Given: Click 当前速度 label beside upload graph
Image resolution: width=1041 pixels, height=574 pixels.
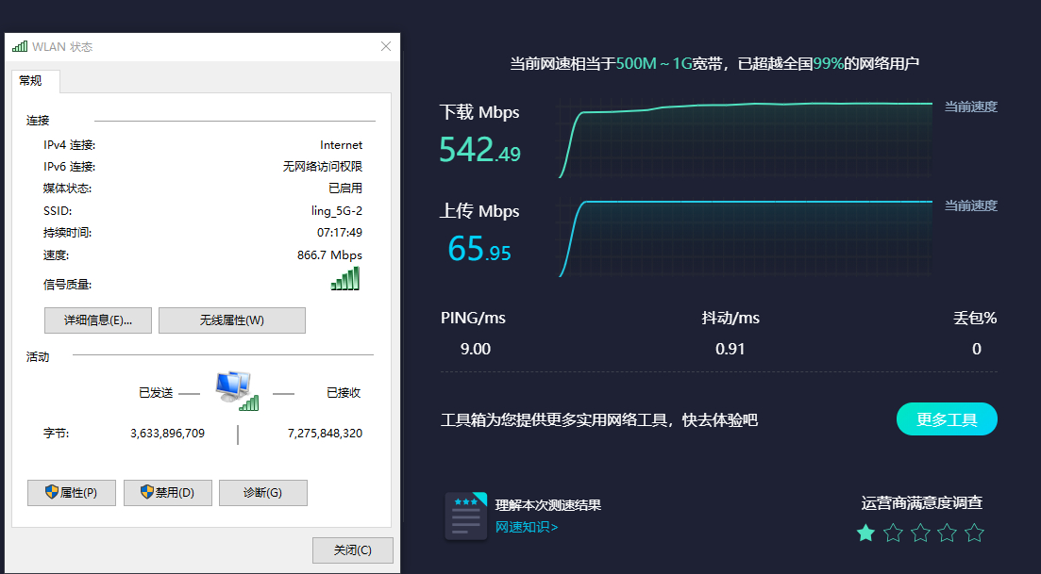Looking at the screenshot, I should (970, 205).
